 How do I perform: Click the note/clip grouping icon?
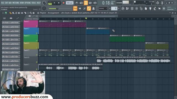coord(84,9)
